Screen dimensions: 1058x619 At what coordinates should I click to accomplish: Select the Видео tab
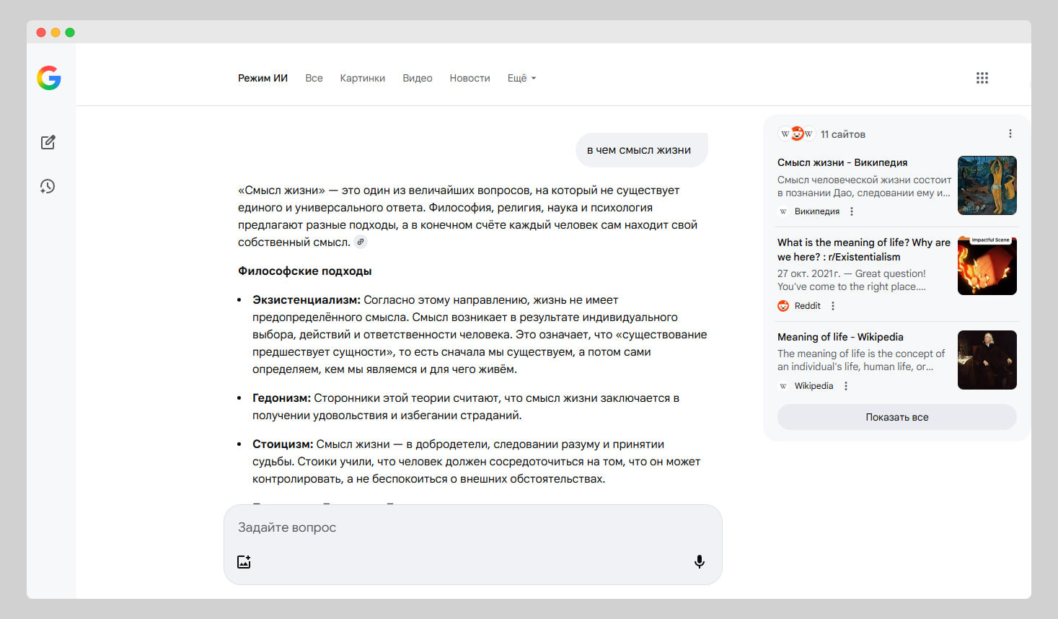click(x=417, y=78)
